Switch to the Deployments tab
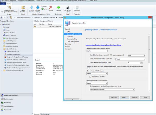Screen dimensions: 156x115 (45, 114)
